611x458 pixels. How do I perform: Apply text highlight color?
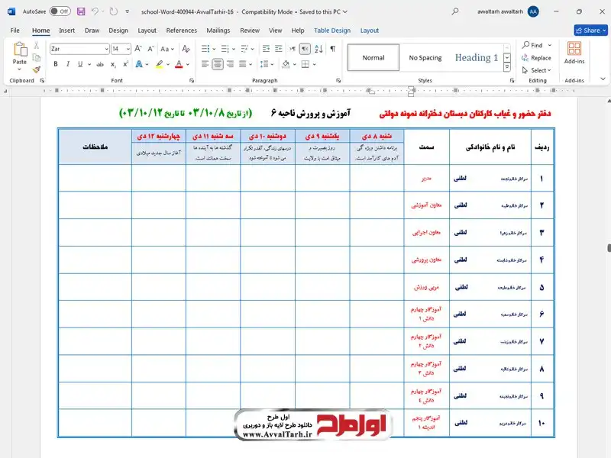[160, 64]
